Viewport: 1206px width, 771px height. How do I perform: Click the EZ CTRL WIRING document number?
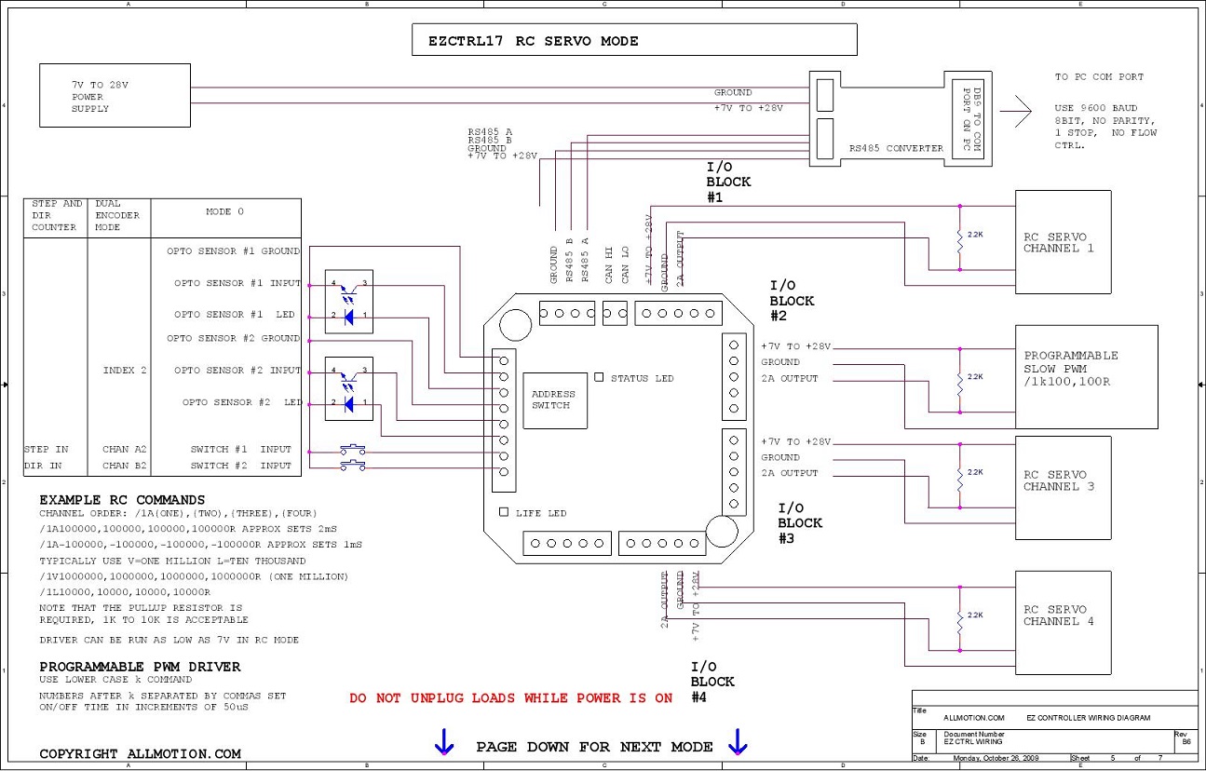(x=973, y=742)
